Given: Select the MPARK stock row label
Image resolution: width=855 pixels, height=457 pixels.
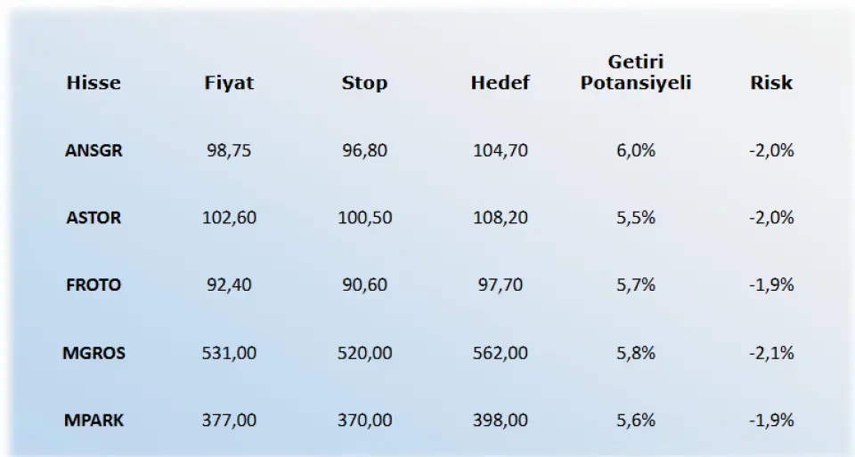Looking at the screenshot, I should pos(94,421).
